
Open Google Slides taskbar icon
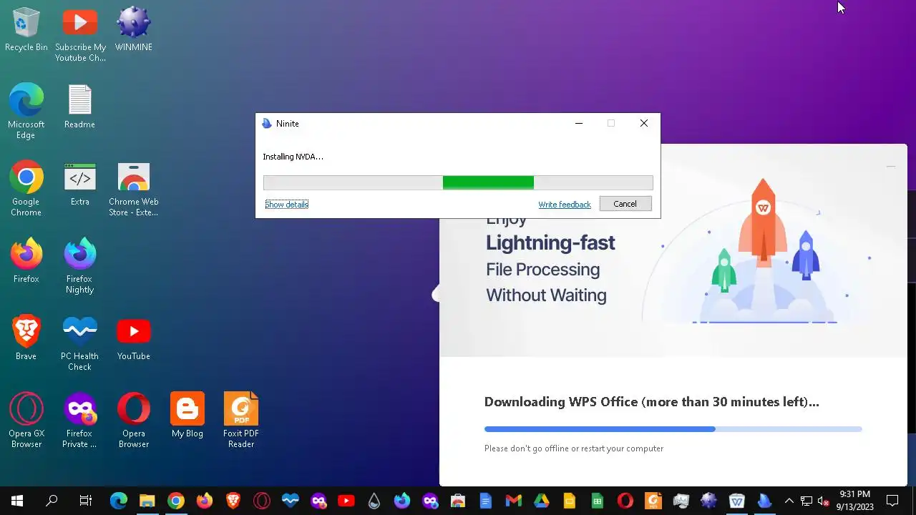coord(569,501)
